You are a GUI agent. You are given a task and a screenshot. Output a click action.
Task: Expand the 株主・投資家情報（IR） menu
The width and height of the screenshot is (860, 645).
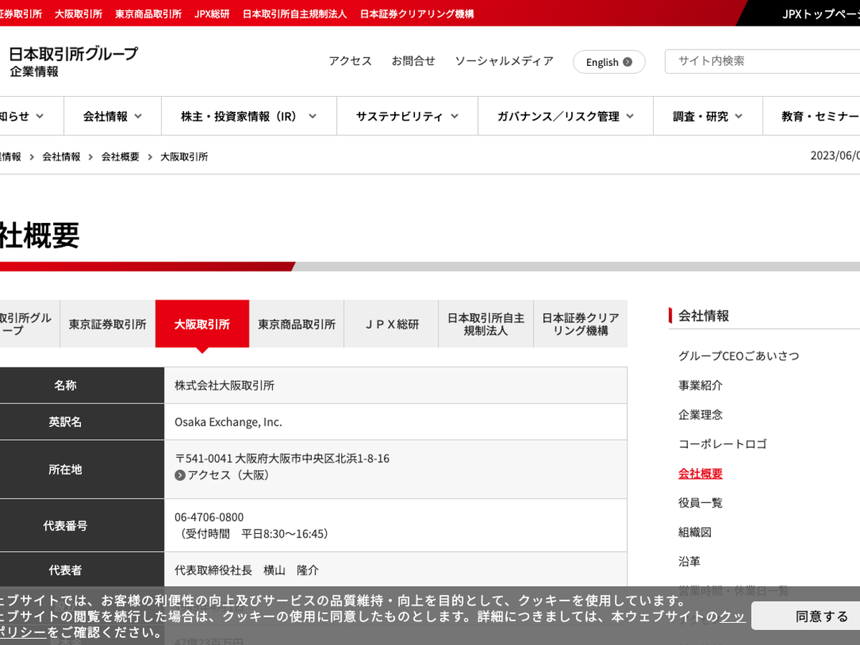249,116
